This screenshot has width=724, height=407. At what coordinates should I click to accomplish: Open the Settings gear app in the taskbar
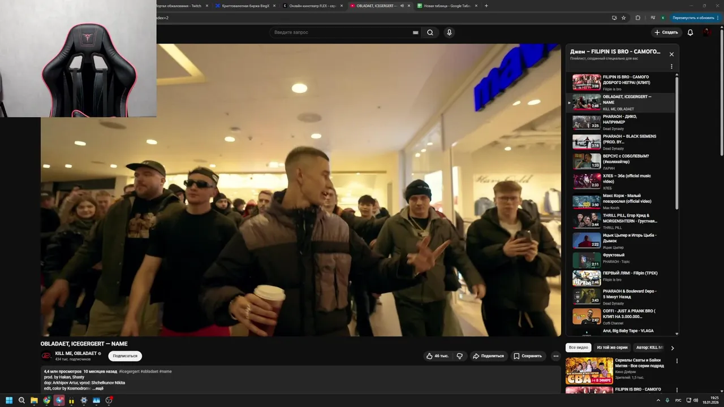tap(84, 400)
